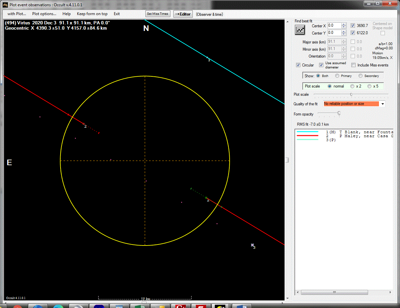
Task: Select the Show Both radio button
Action: point(318,76)
